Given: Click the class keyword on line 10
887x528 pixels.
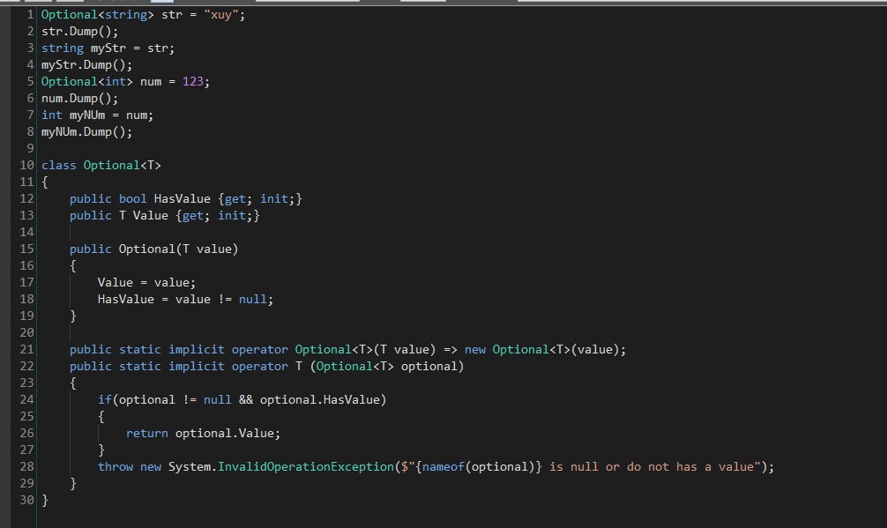Looking at the screenshot, I should (58, 165).
